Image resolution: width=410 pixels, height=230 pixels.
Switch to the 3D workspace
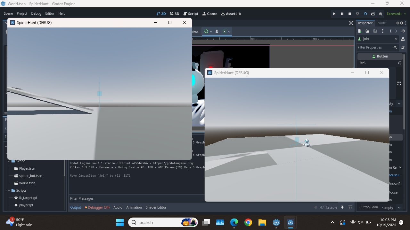tap(175, 14)
